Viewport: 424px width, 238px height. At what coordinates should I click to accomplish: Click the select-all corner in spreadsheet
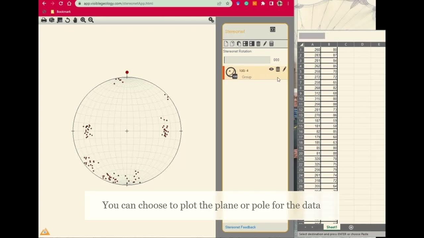click(301, 44)
